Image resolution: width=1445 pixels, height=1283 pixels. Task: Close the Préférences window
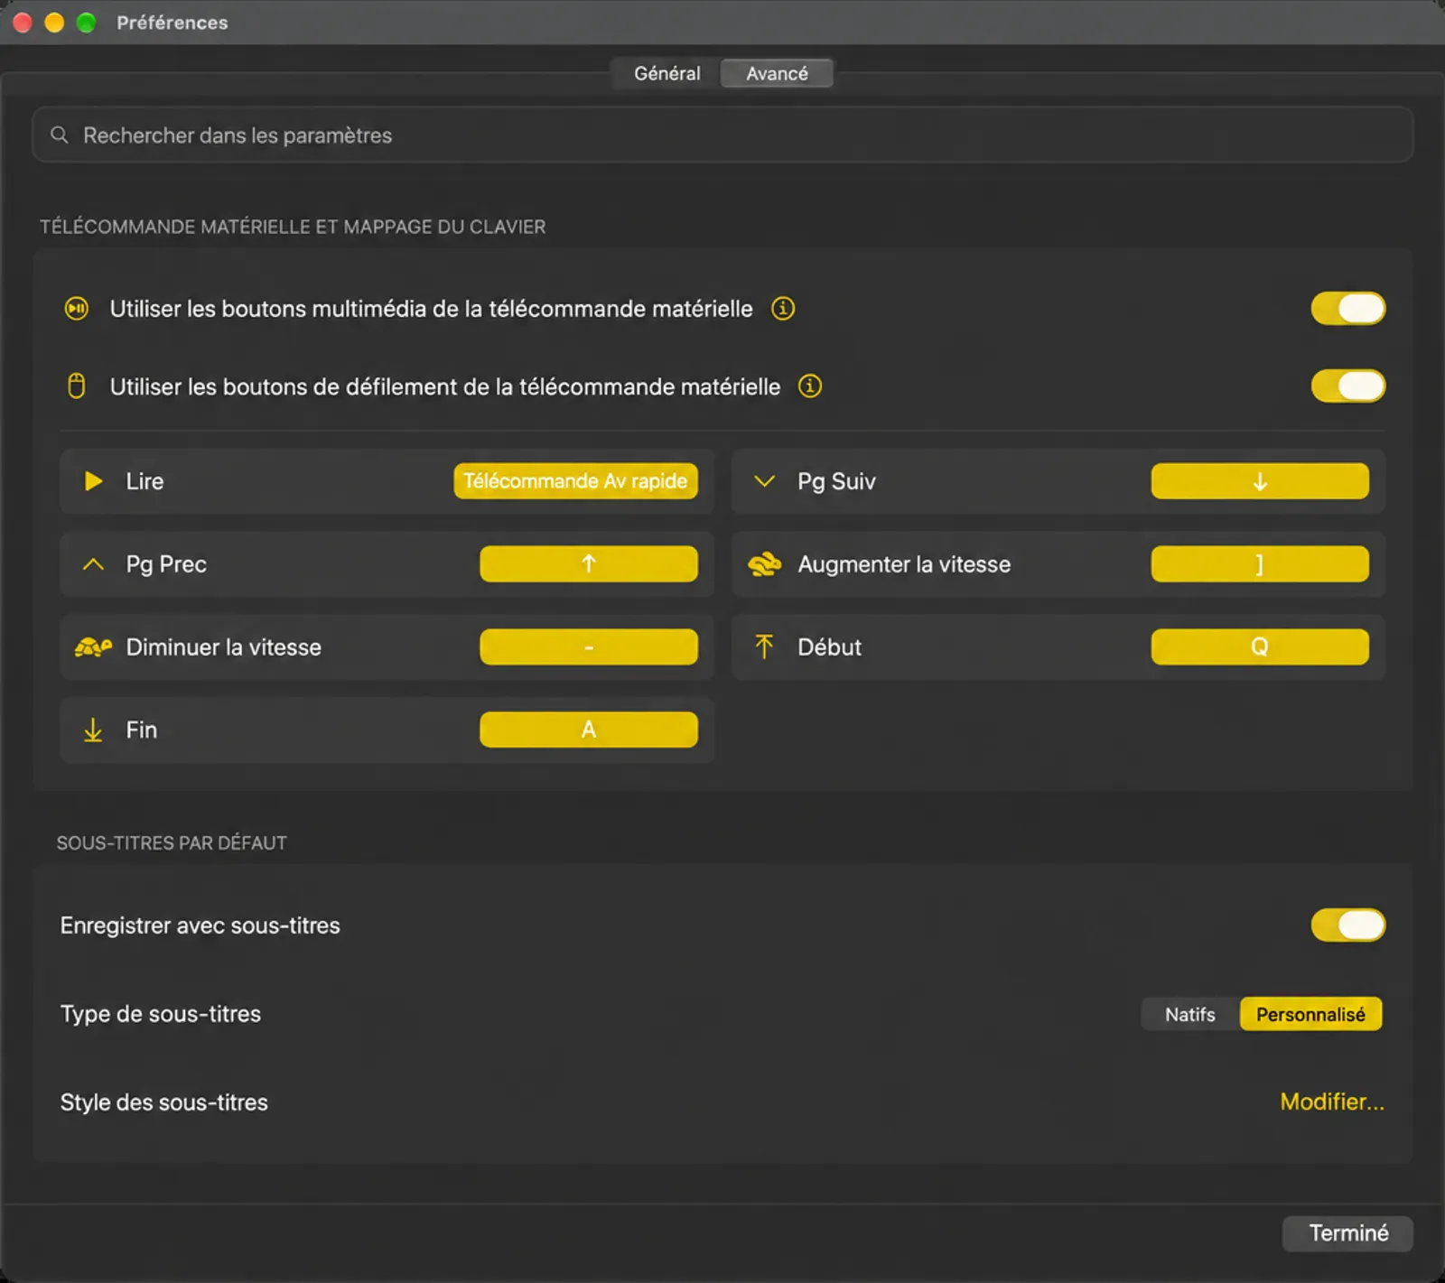click(x=23, y=23)
